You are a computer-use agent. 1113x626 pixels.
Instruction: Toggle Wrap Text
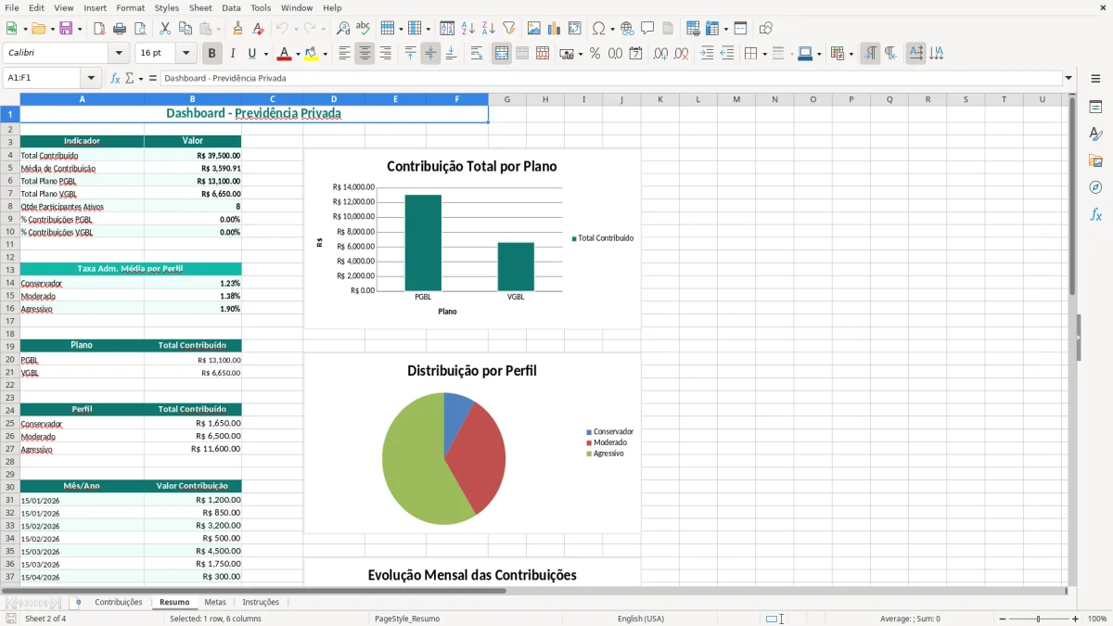477,54
